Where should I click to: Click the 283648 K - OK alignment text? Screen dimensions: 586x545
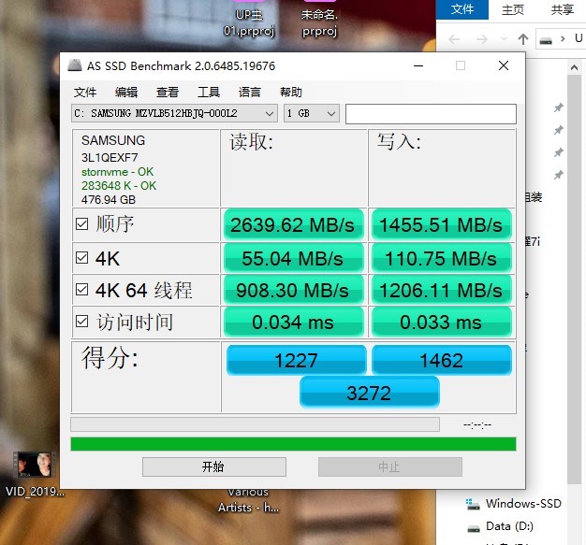[119, 185]
